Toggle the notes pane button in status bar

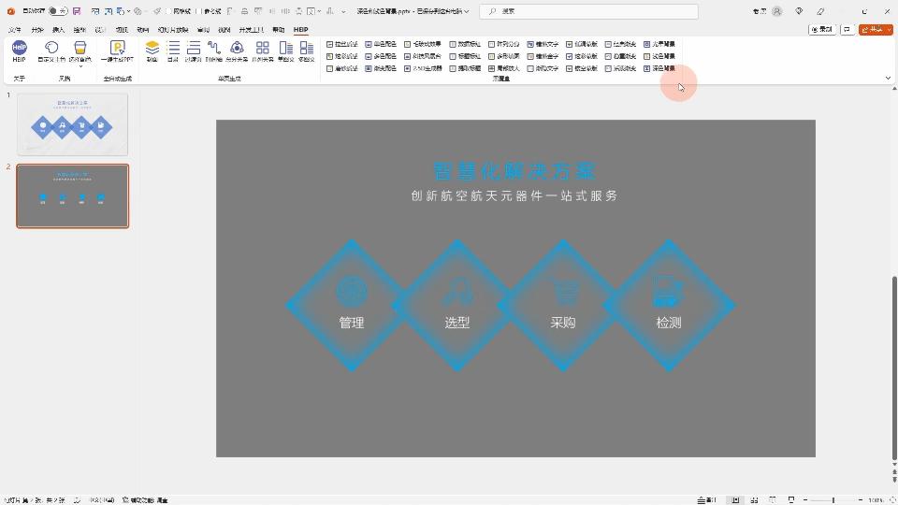707,499
